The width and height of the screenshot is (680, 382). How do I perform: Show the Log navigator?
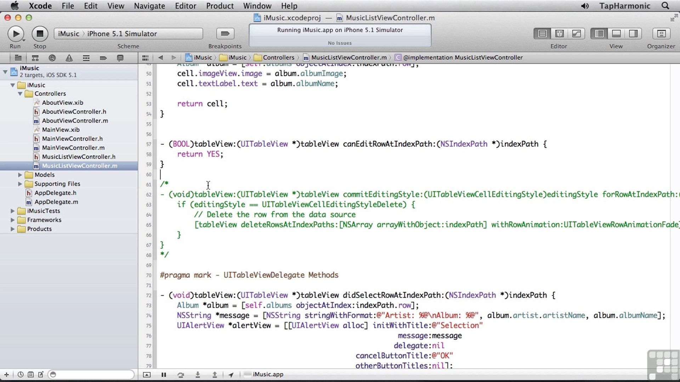(x=120, y=58)
